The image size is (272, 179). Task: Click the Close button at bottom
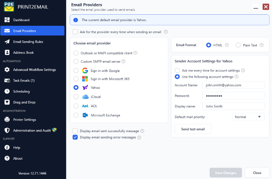(257, 173)
